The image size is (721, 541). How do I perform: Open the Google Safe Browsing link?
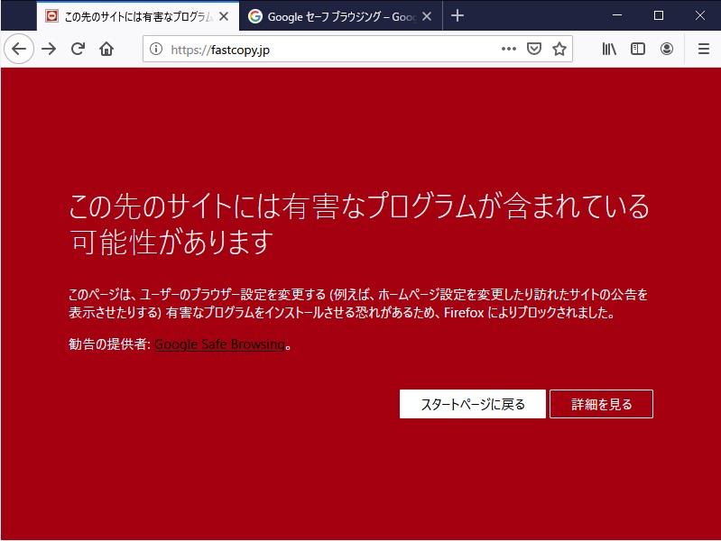point(219,344)
